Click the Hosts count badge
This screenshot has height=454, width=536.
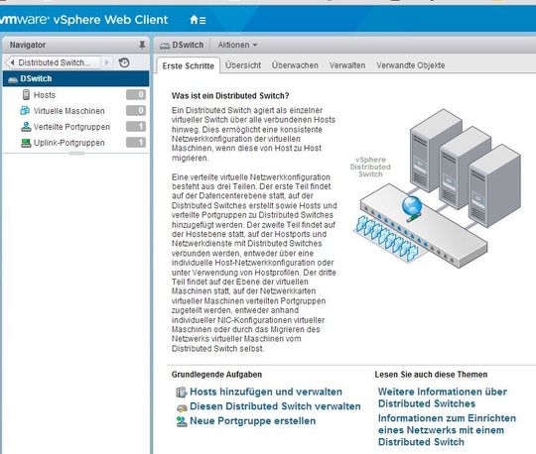pos(136,94)
